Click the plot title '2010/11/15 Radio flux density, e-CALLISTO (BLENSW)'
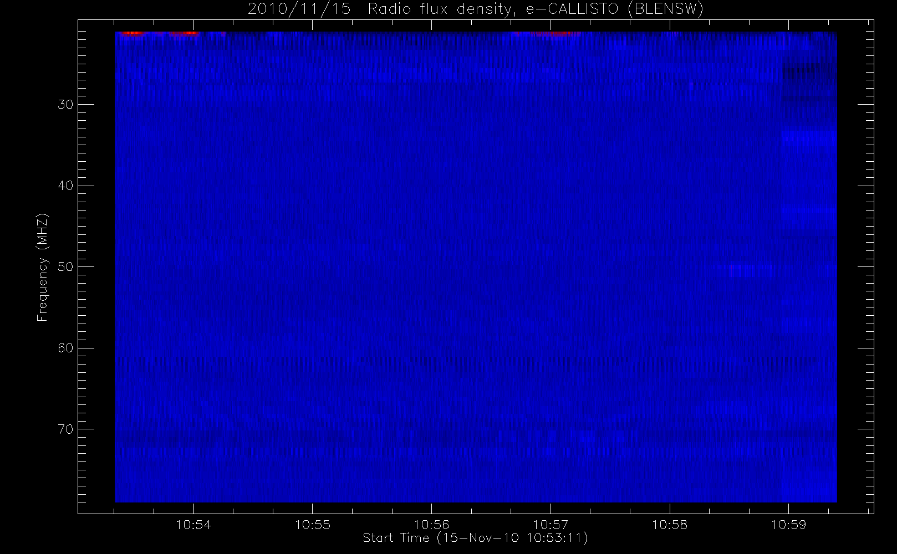The image size is (897, 554). [475, 9]
